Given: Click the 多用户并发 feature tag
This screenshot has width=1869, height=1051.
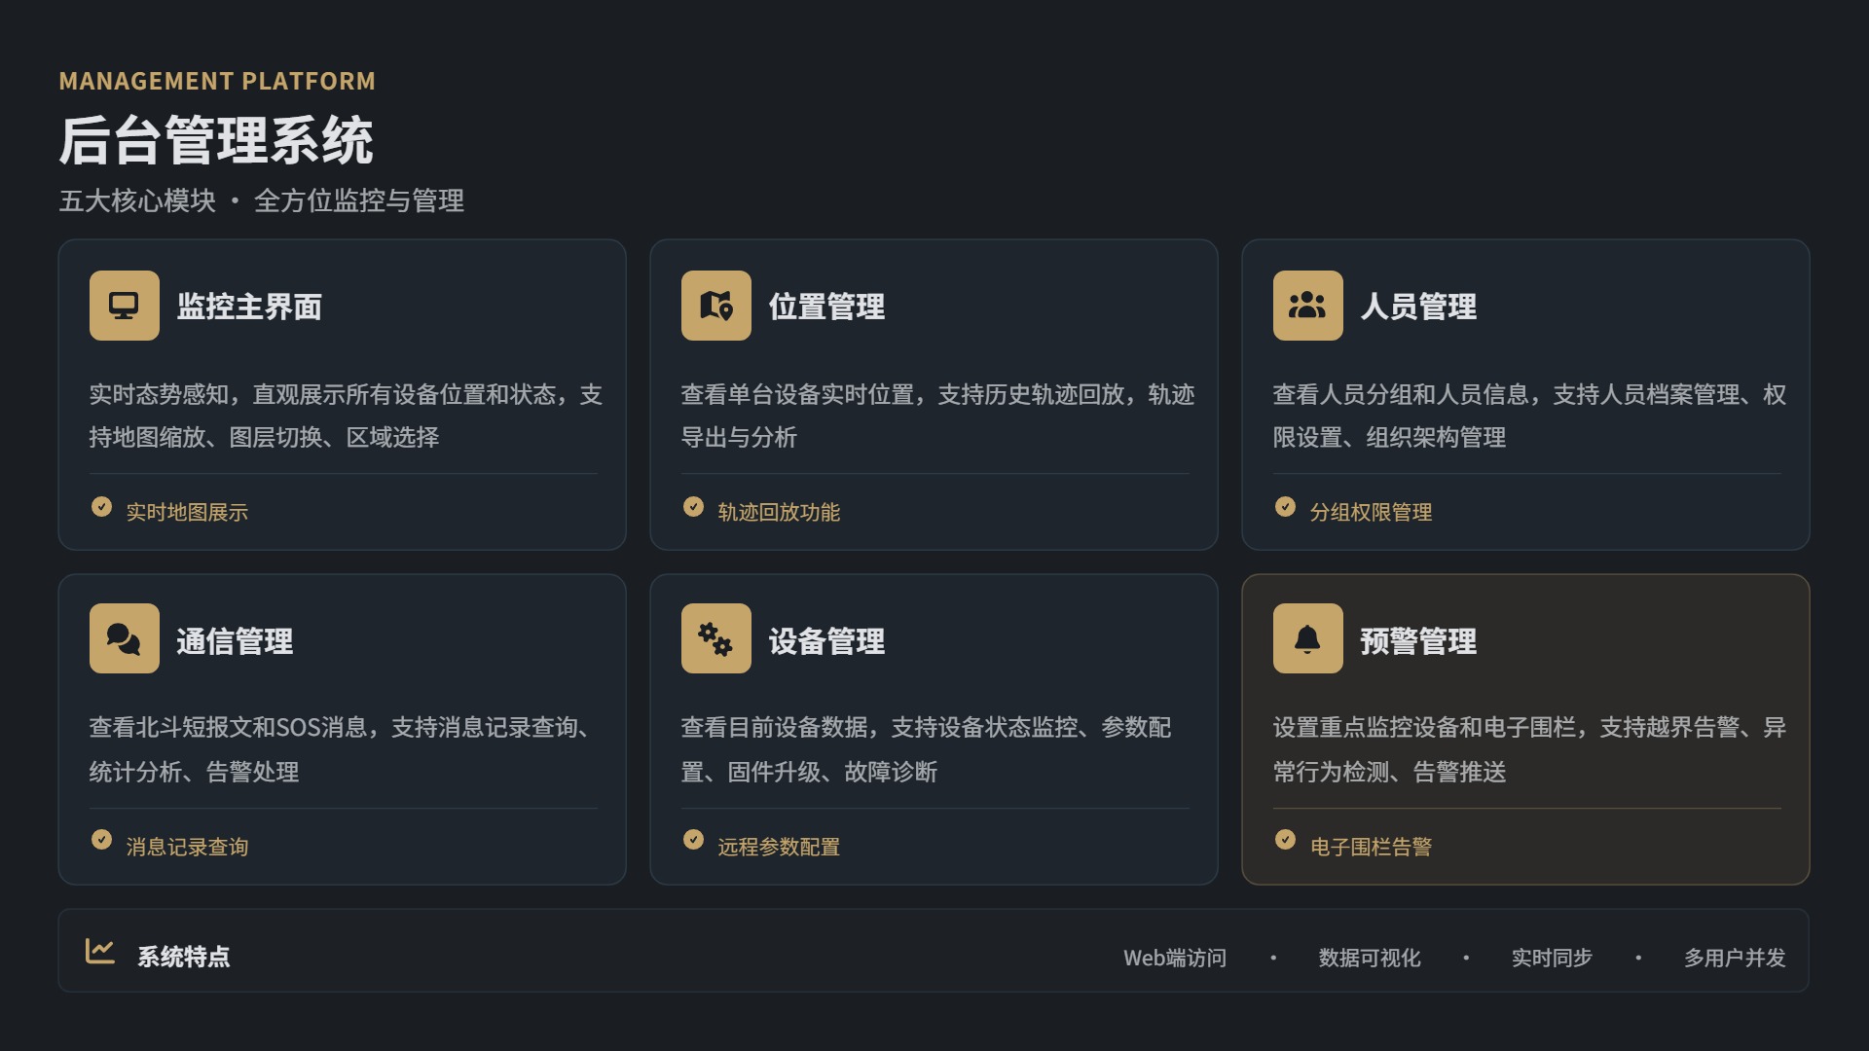Looking at the screenshot, I should 1735,959.
